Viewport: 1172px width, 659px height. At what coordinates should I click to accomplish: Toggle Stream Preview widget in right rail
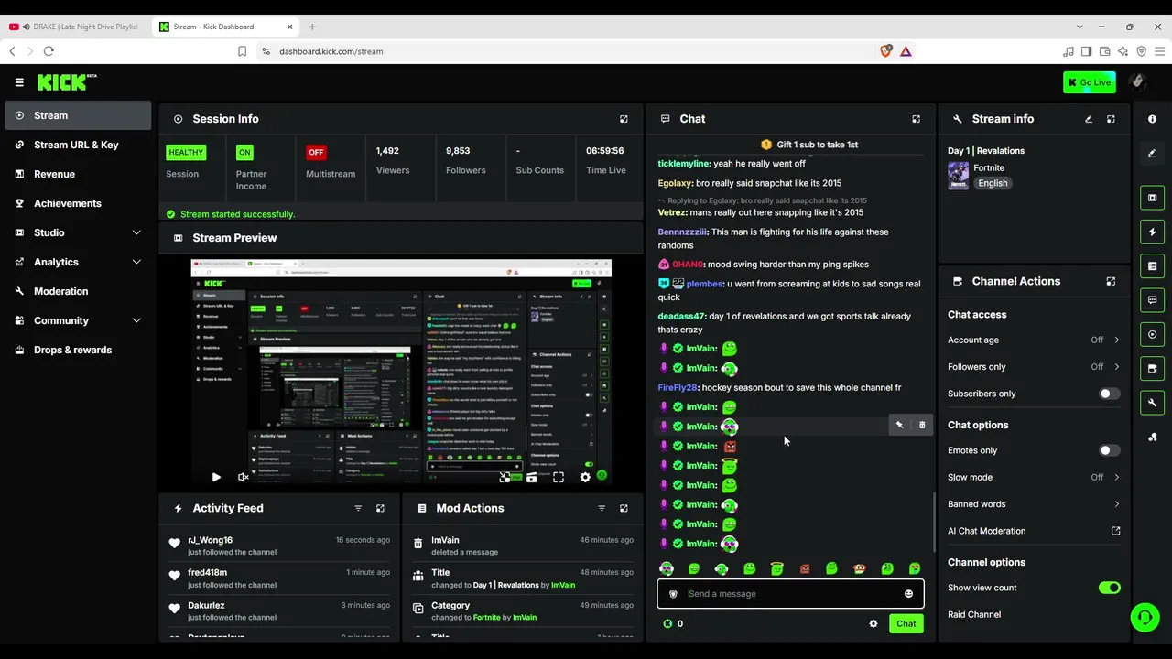click(1152, 198)
